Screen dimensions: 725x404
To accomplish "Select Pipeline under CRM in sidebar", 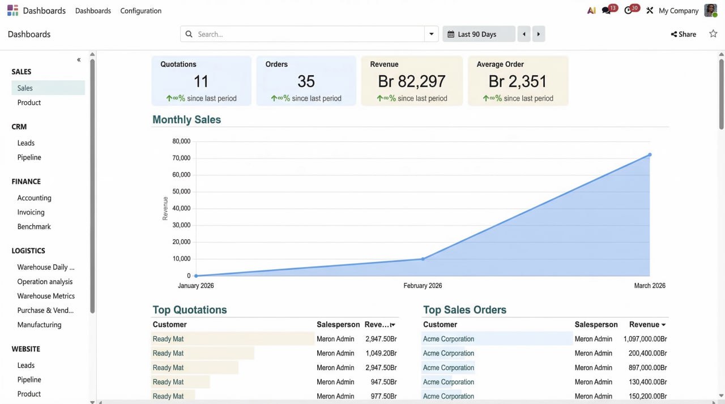I will 29,157.
